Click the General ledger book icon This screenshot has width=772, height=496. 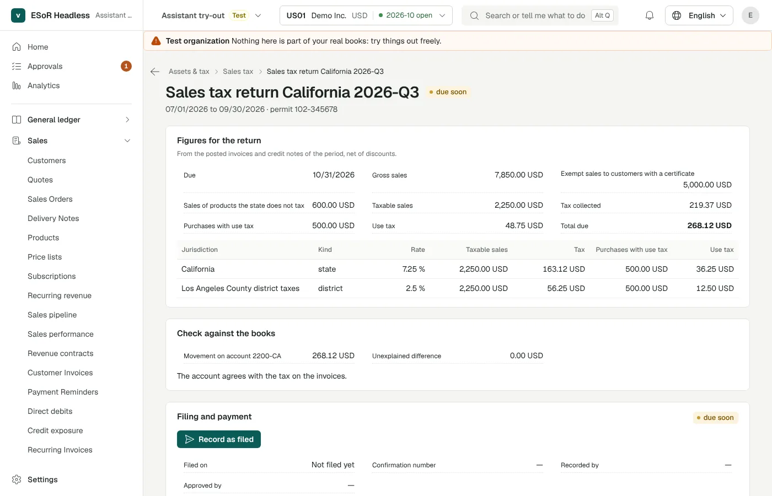(x=17, y=120)
